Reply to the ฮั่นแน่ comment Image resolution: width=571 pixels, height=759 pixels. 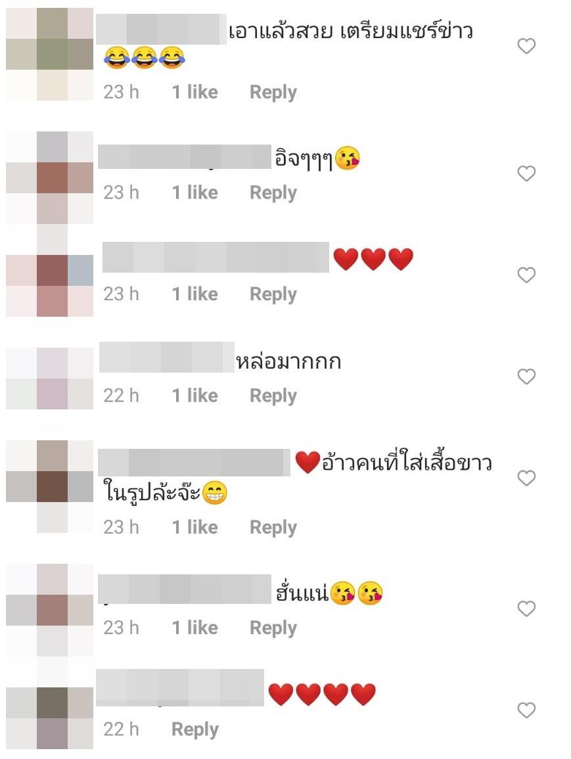click(273, 628)
